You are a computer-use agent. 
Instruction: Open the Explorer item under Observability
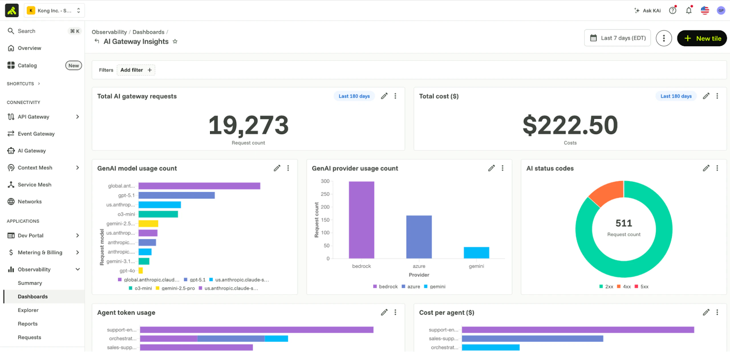(x=28, y=310)
